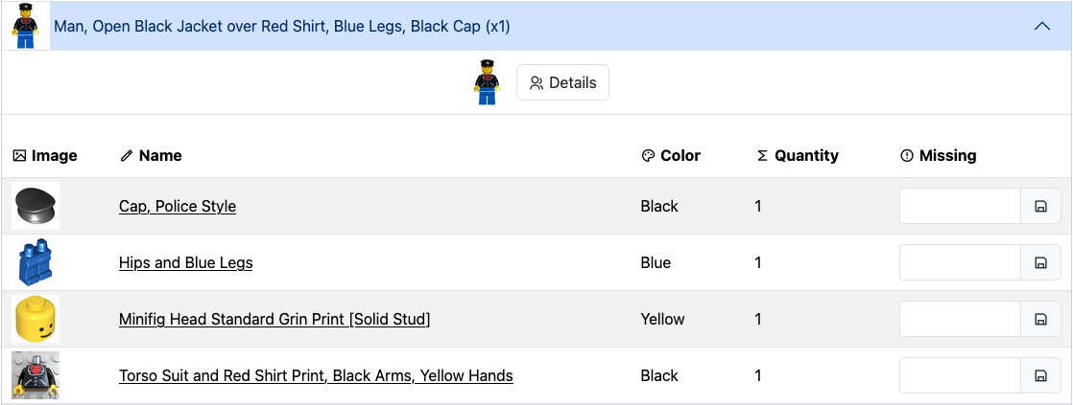Open Torso Suit and Red Shirt Print link
This screenshot has width=1073, height=405.
click(x=316, y=375)
